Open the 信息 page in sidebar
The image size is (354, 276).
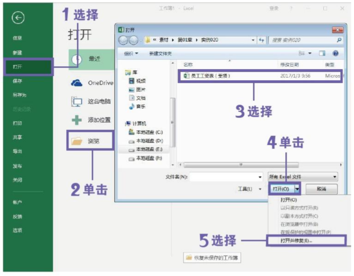tap(18, 38)
